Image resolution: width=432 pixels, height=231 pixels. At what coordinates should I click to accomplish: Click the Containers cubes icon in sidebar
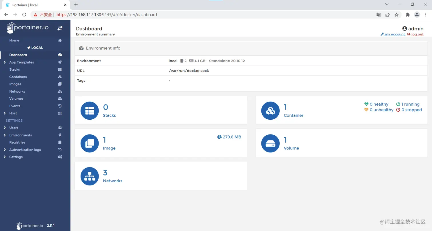[x=60, y=77]
